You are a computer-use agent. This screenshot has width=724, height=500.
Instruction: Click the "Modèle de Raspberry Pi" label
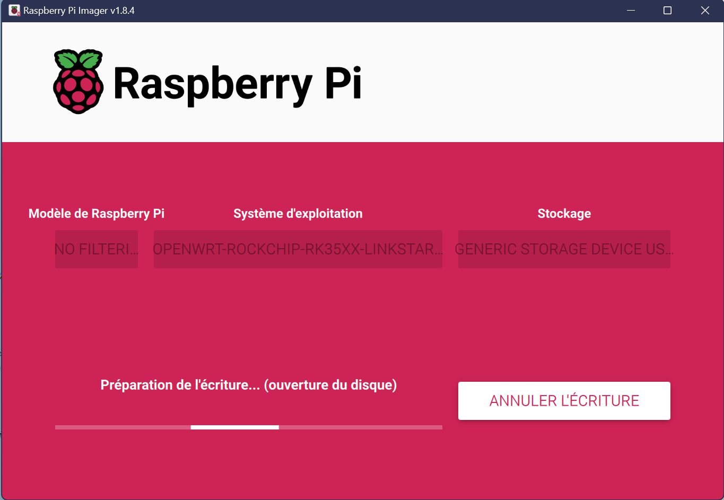pos(97,214)
